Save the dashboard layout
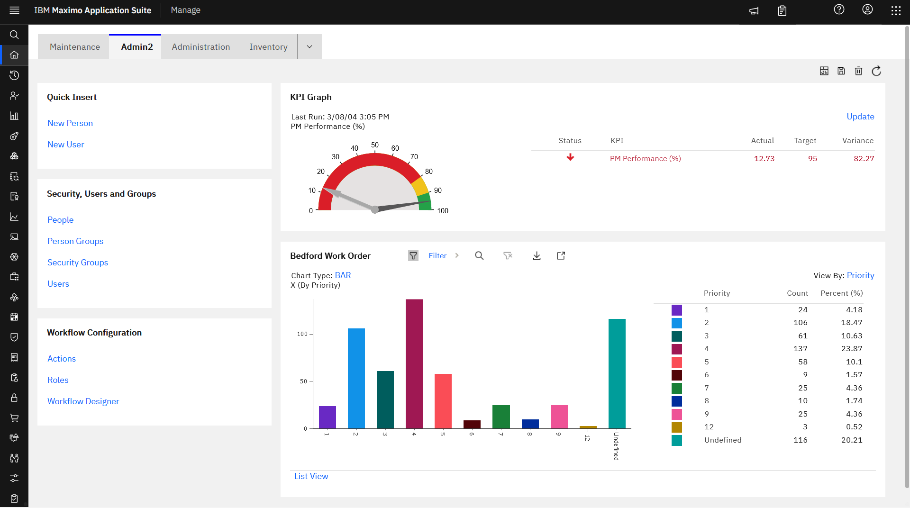The height and width of the screenshot is (508, 910). click(841, 71)
